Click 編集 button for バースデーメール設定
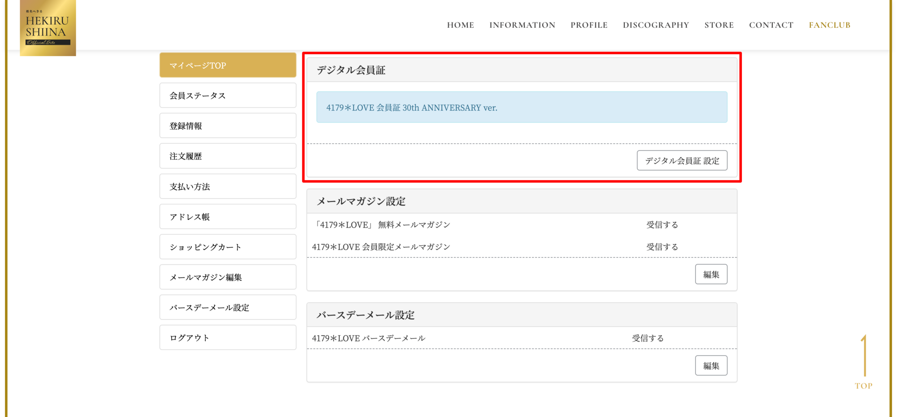 (x=711, y=366)
